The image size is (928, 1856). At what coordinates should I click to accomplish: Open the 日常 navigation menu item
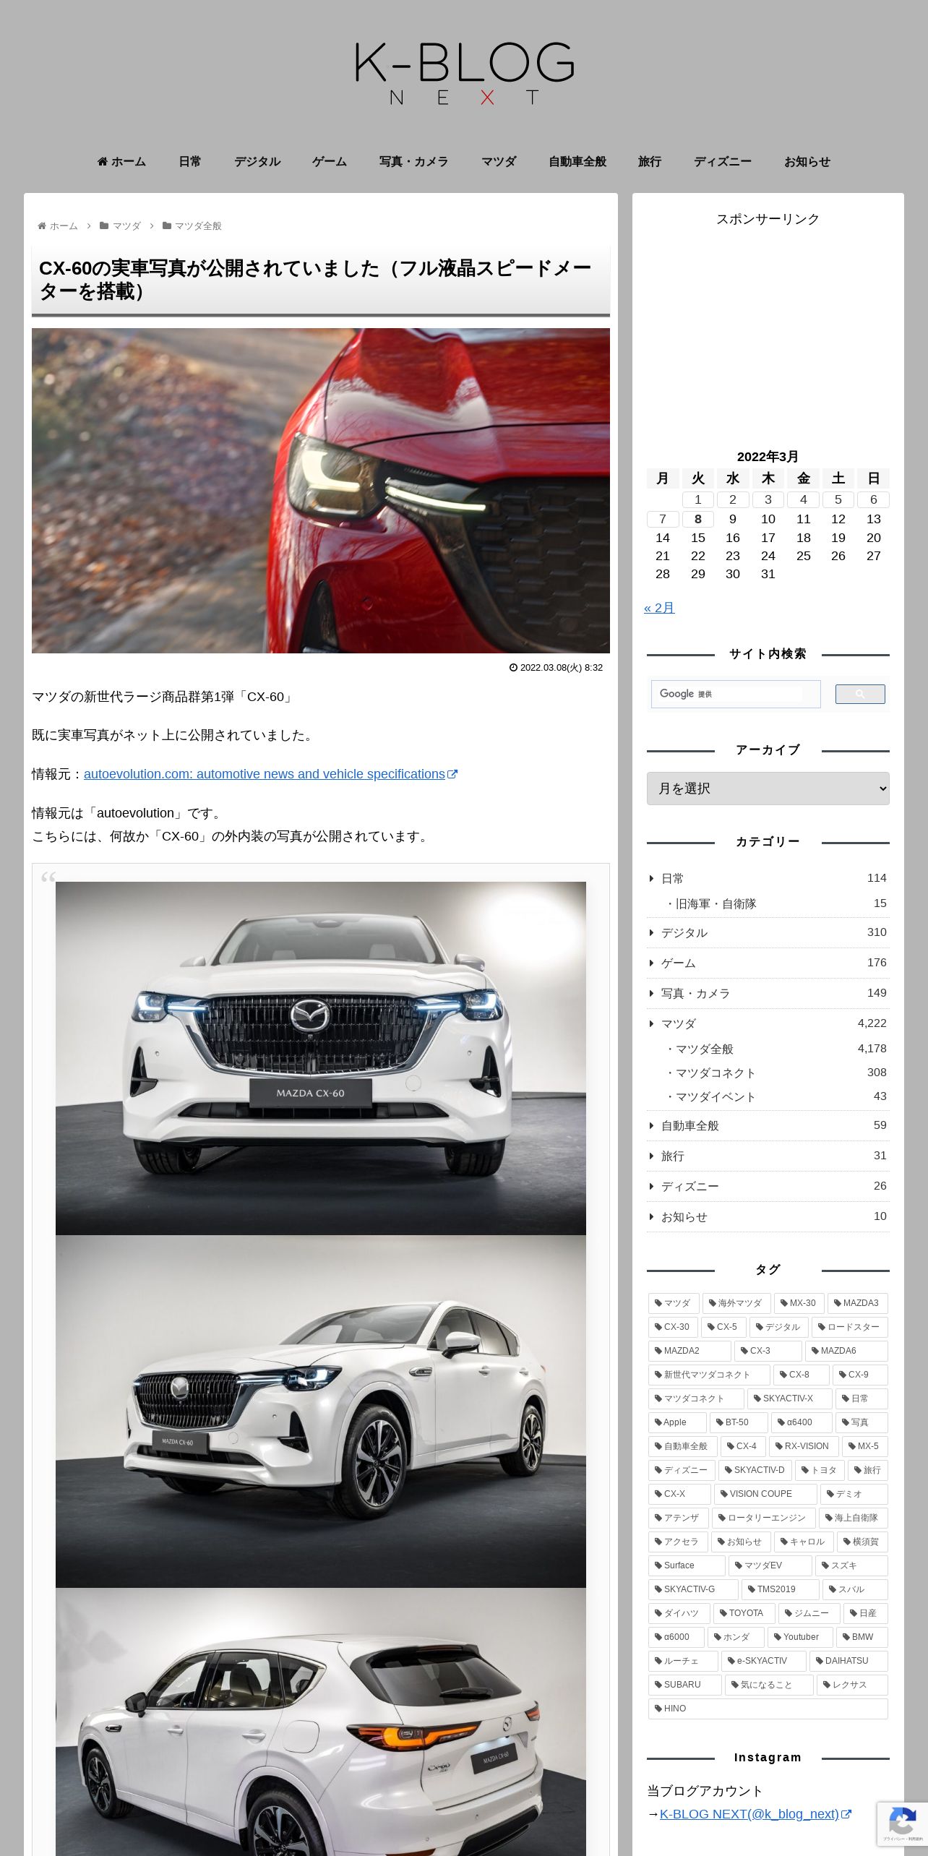tap(190, 162)
